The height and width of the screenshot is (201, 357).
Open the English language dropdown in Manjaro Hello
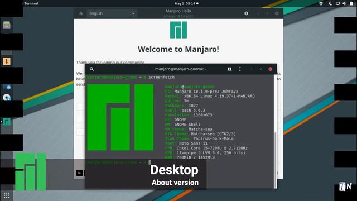[x=112, y=13]
